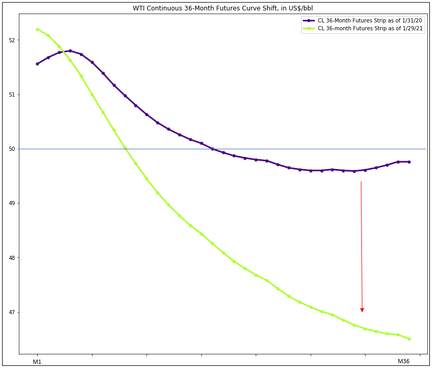This screenshot has height=369, width=433.
Task: Click the y-axis label 52
Action: pyautogui.click(x=12, y=40)
